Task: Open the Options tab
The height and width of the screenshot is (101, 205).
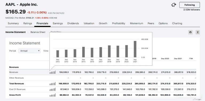Action: pyautogui.click(x=163, y=24)
